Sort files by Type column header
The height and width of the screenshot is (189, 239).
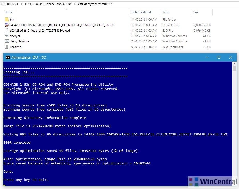[x=166, y=12]
